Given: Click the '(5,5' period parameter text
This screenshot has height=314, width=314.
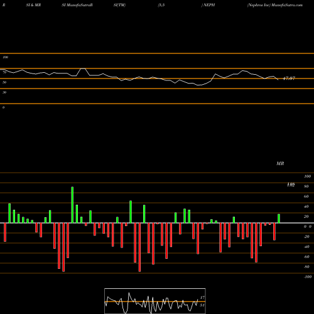Looking at the screenshot, I should tap(161, 5).
